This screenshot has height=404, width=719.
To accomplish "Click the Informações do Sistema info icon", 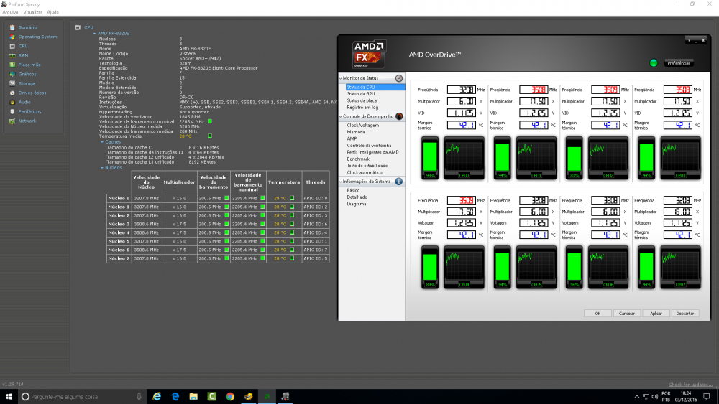I will pyautogui.click(x=399, y=182).
